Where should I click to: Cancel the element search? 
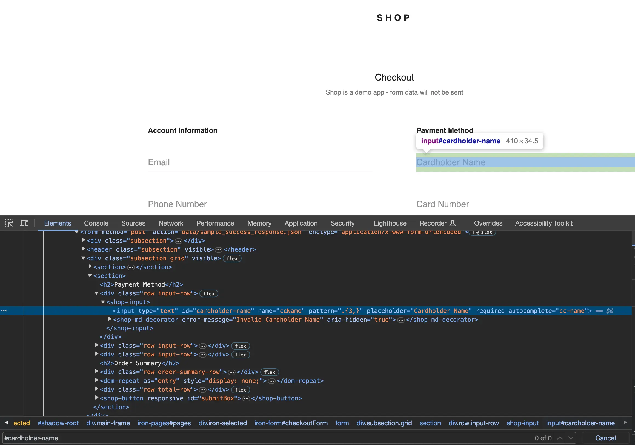(x=605, y=438)
